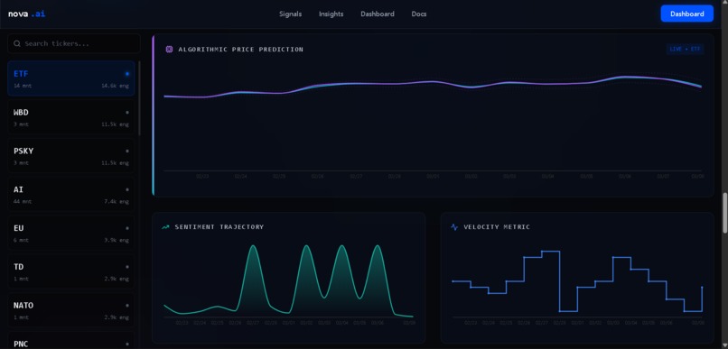Click the Velocity Metric pulse icon
728x349 pixels.
[x=454, y=227]
